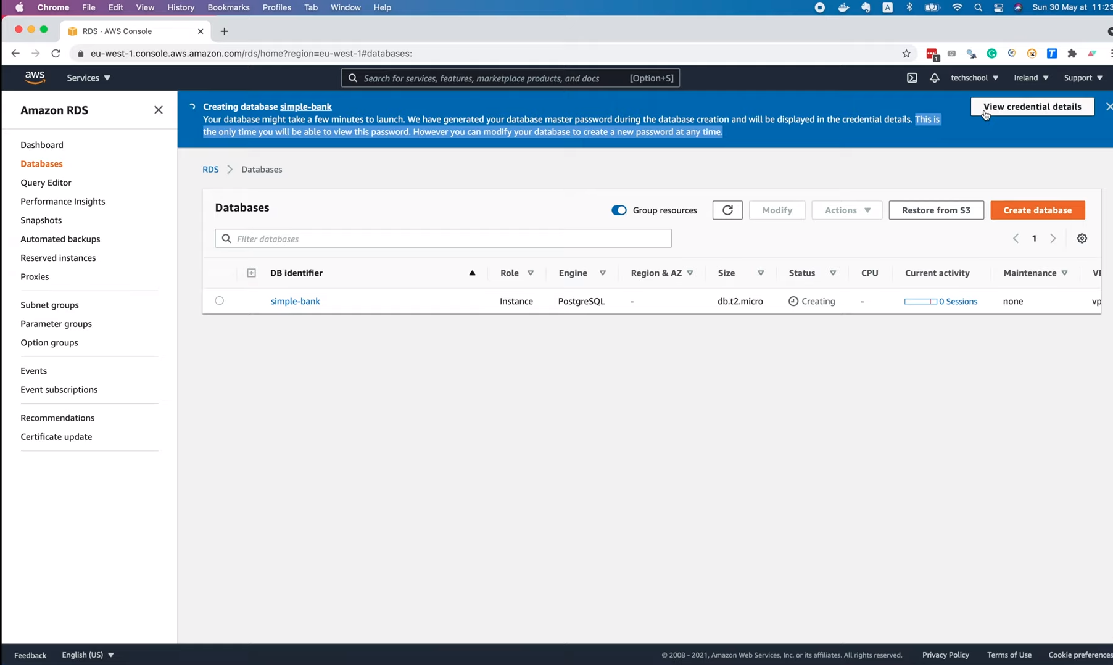Click the Apple menu
This screenshot has width=1113, height=665.
point(19,7)
